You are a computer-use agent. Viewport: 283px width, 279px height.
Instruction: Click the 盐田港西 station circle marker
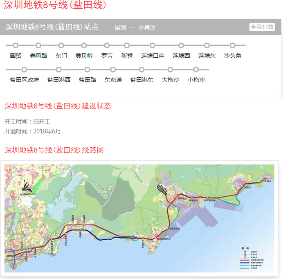pyautogui.click(x=58, y=70)
